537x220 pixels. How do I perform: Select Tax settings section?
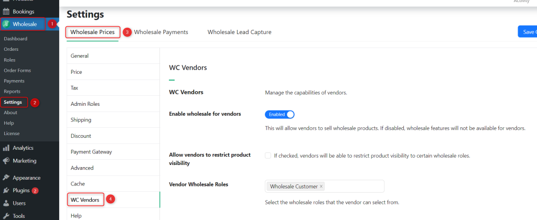[113, 88]
